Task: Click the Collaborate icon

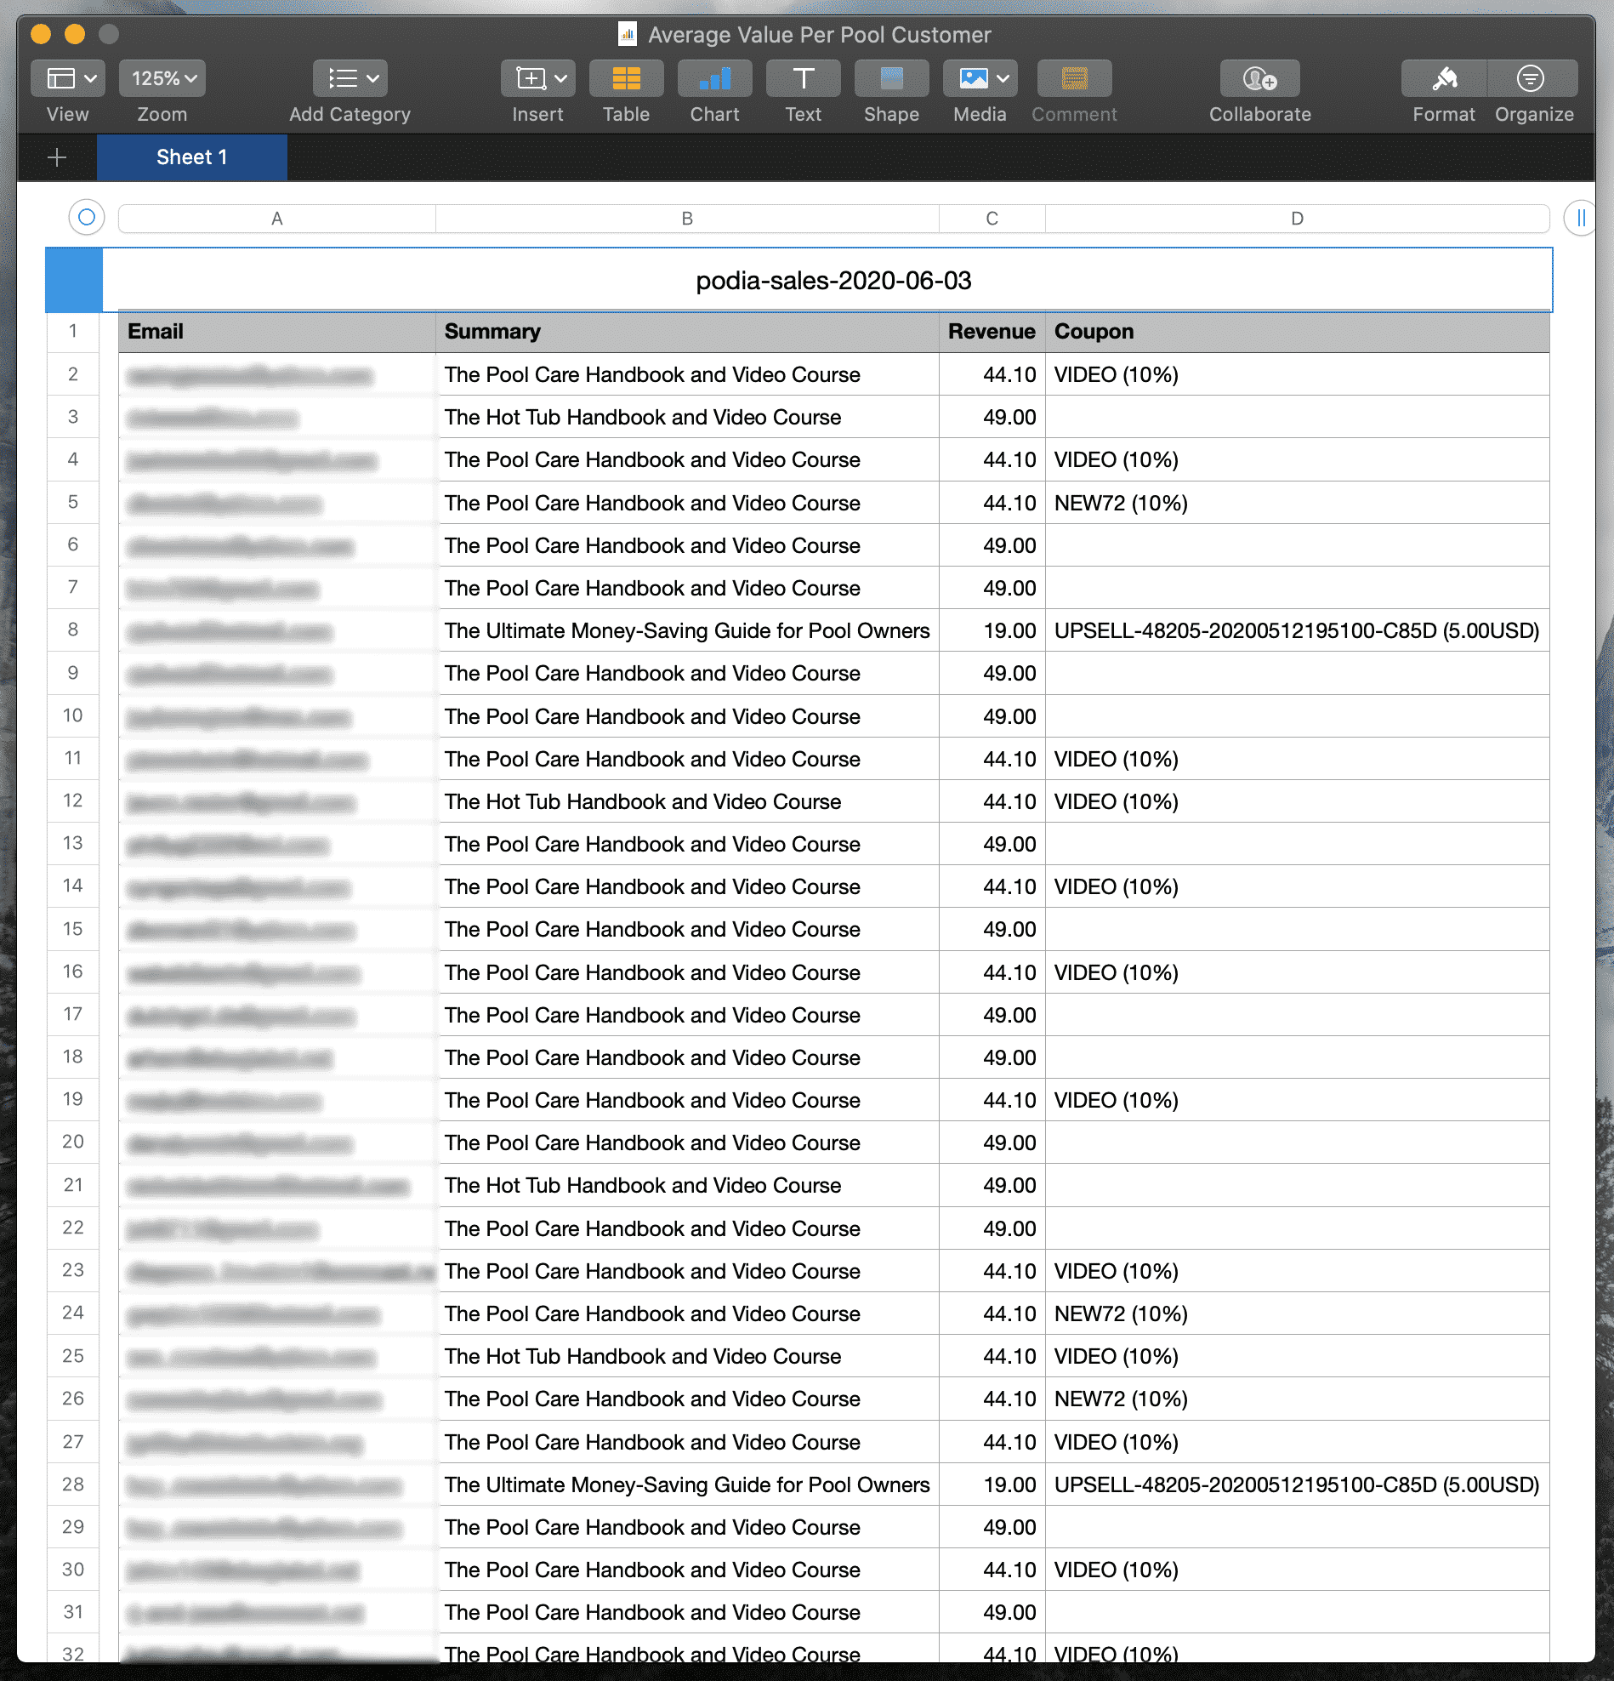Action: point(1260,79)
